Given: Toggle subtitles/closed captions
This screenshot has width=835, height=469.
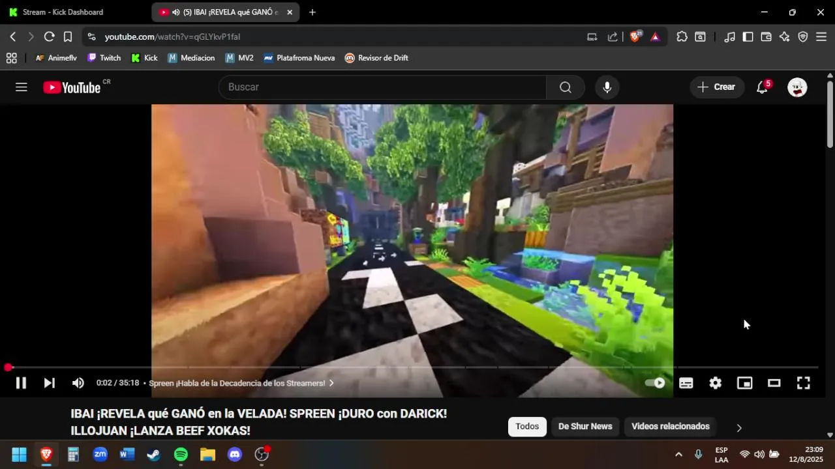Looking at the screenshot, I should click(x=686, y=383).
